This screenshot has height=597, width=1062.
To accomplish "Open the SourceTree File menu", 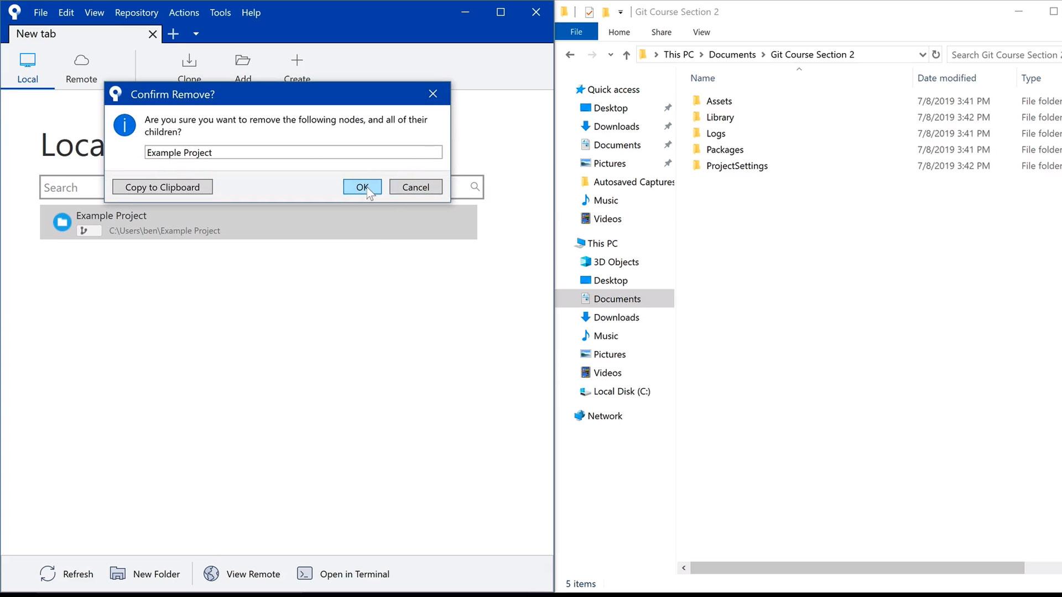I will point(40,12).
